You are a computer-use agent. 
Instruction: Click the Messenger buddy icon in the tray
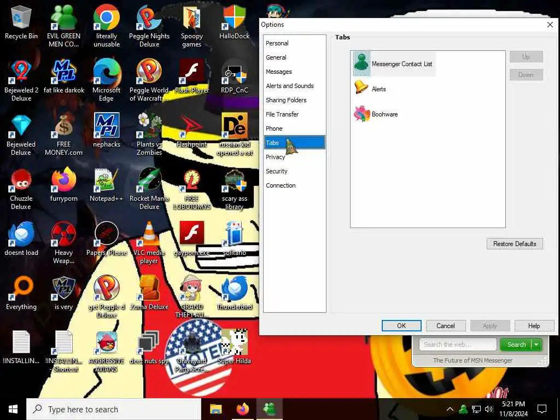click(463, 409)
